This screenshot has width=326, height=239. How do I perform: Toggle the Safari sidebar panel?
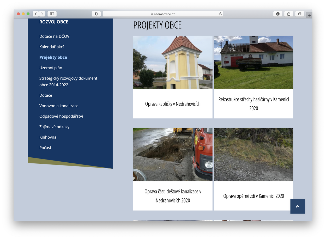(52, 14)
